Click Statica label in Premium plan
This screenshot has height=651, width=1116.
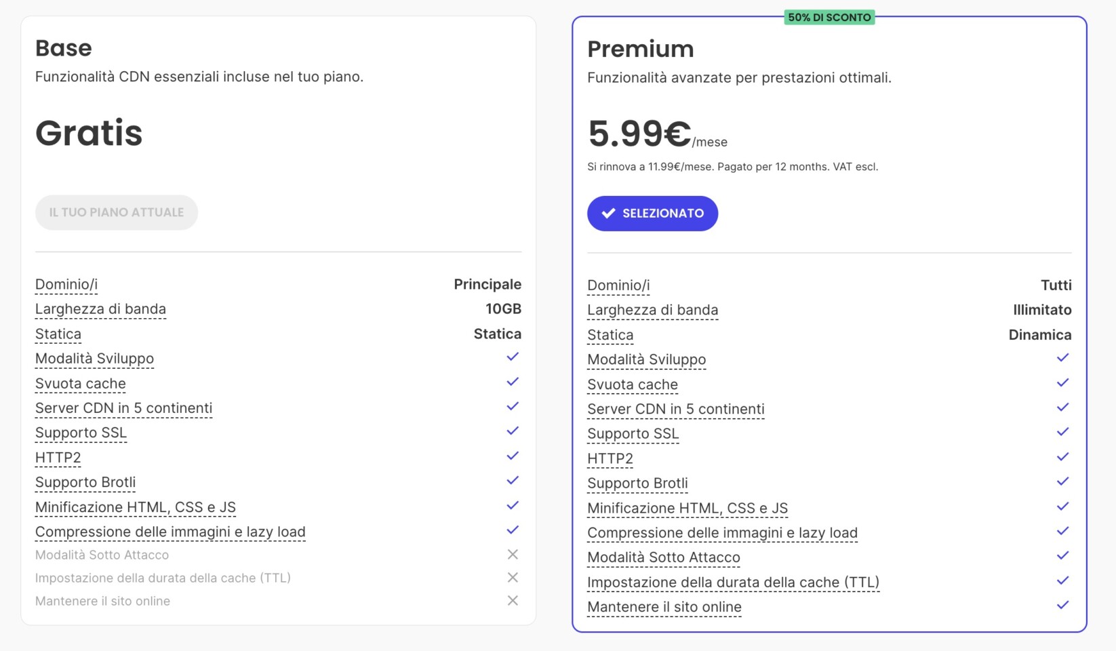pos(610,335)
